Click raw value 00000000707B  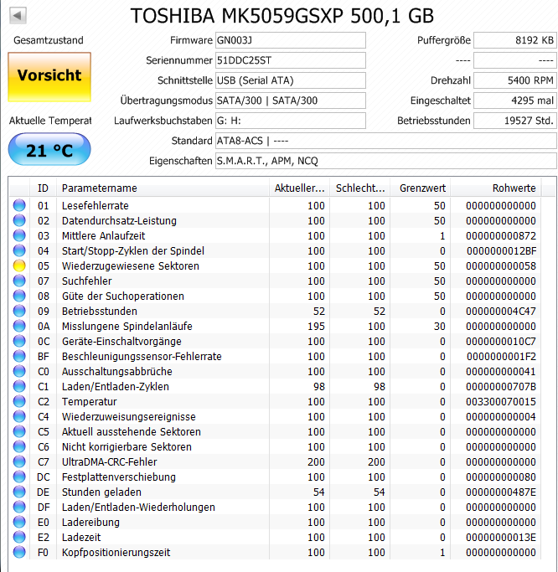pyautogui.click(x=501, y=387)
